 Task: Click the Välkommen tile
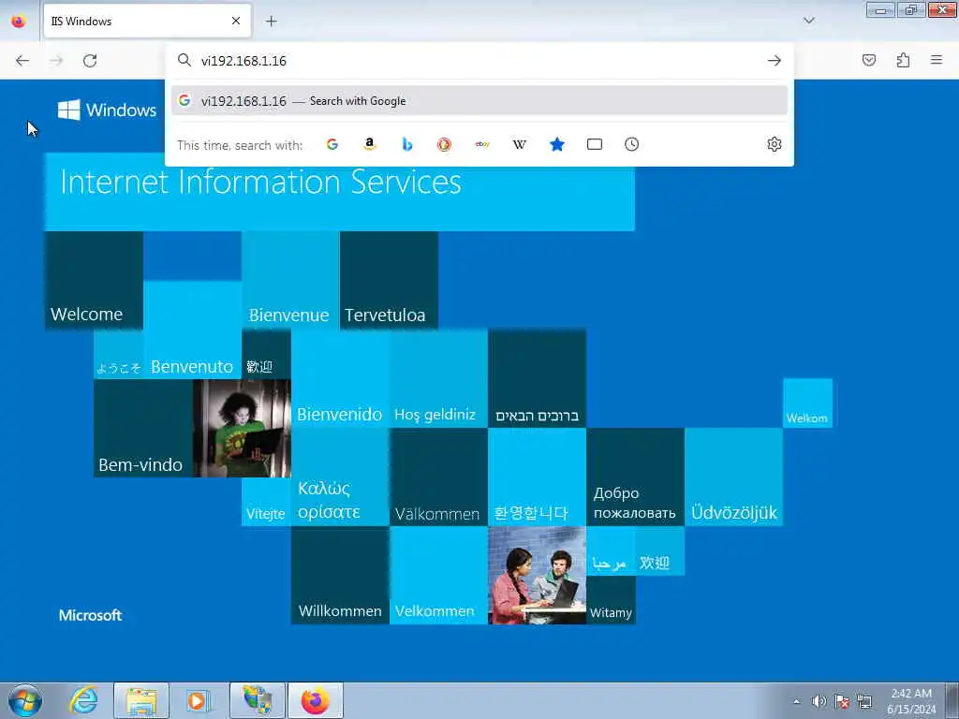438,477
